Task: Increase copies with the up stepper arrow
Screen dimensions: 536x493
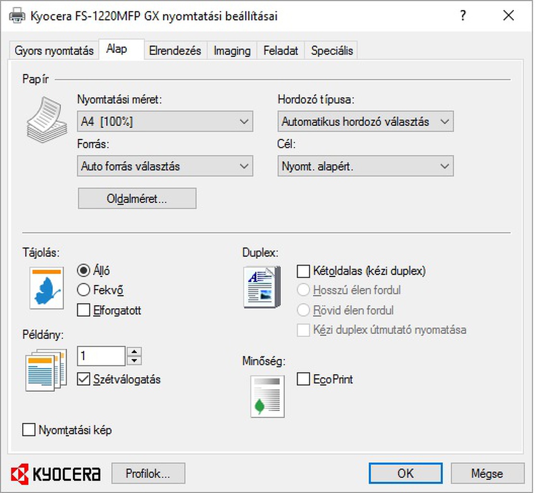Action: pyautogui.click(x=134, y=351)
